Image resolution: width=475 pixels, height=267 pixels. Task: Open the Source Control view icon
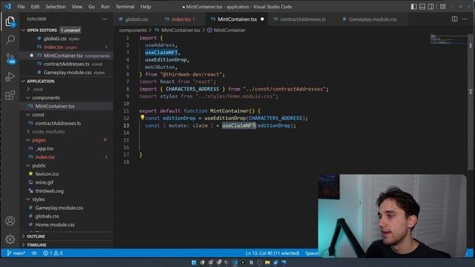coord(10,58)
